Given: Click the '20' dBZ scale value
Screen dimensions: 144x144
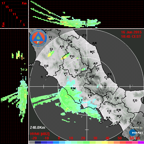Looking at the screenshot, I should [x=83, y=138].
